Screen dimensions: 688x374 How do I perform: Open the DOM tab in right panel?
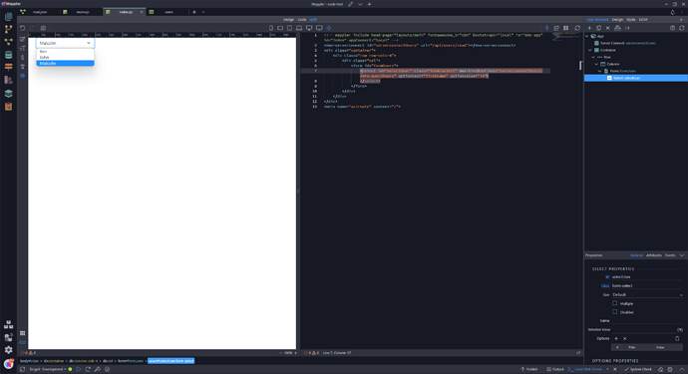tap(643, 19)
